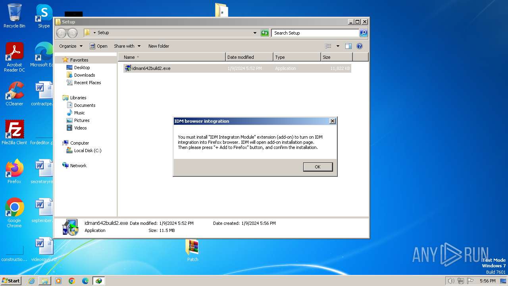Maximize the Setup Explorer window
Screen dimensions: 508x286
(357, 22)
